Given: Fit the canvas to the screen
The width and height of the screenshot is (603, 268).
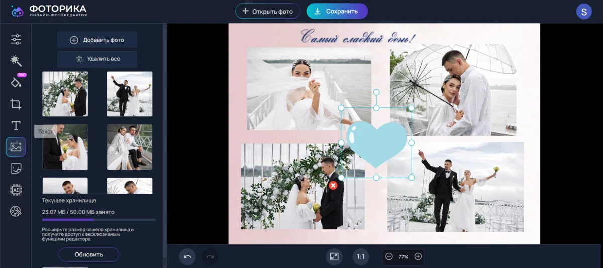Looking at the screenshot, I should pyautogui.click(x=334, y=257).
